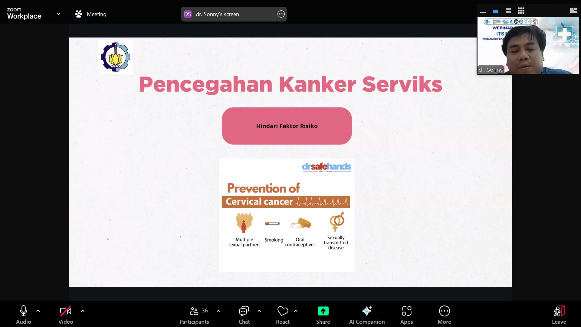Toggle video on/off
The width and height of the screenshot is (581, 327).
click(66, 315)
